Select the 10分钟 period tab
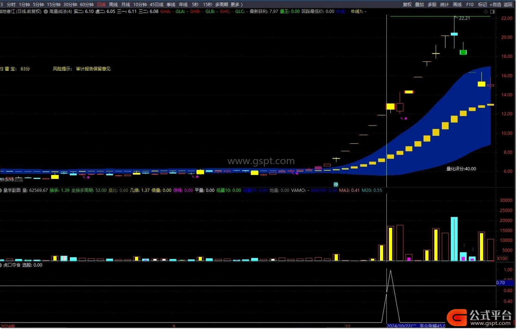The height and width of the screenshot is (329, 517). coord(140,4)
